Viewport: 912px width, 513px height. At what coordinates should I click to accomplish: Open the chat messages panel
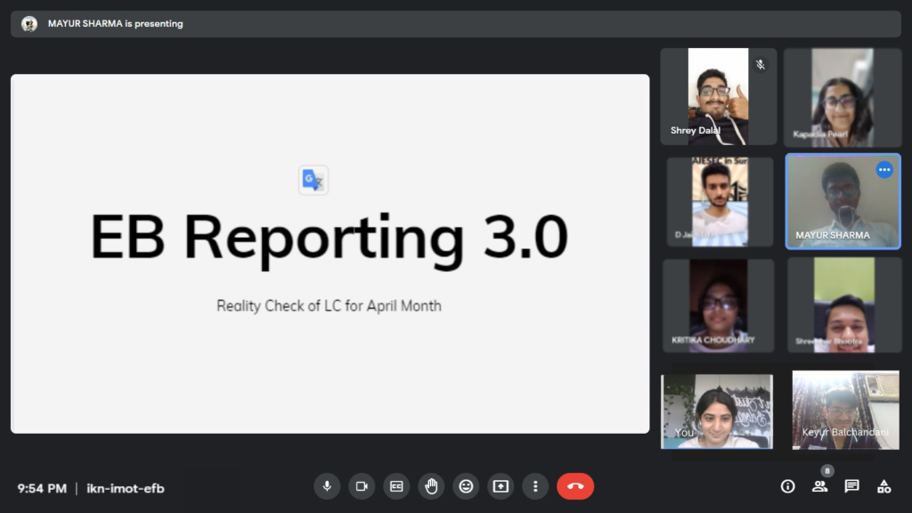[x=851, y=486]
